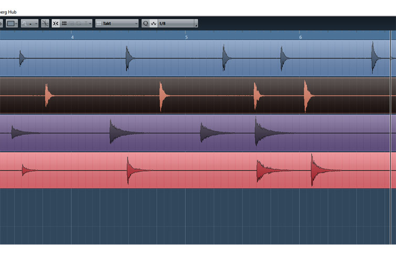This screenshot has height=264, width=396.
Task: Click bar 4 on the ruler
Action: coord(72,37)
